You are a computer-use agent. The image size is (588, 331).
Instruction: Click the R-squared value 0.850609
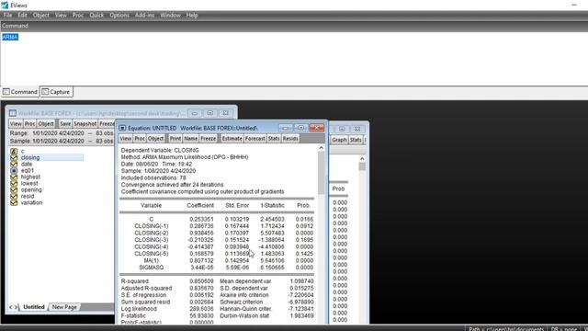pos(201,281)
